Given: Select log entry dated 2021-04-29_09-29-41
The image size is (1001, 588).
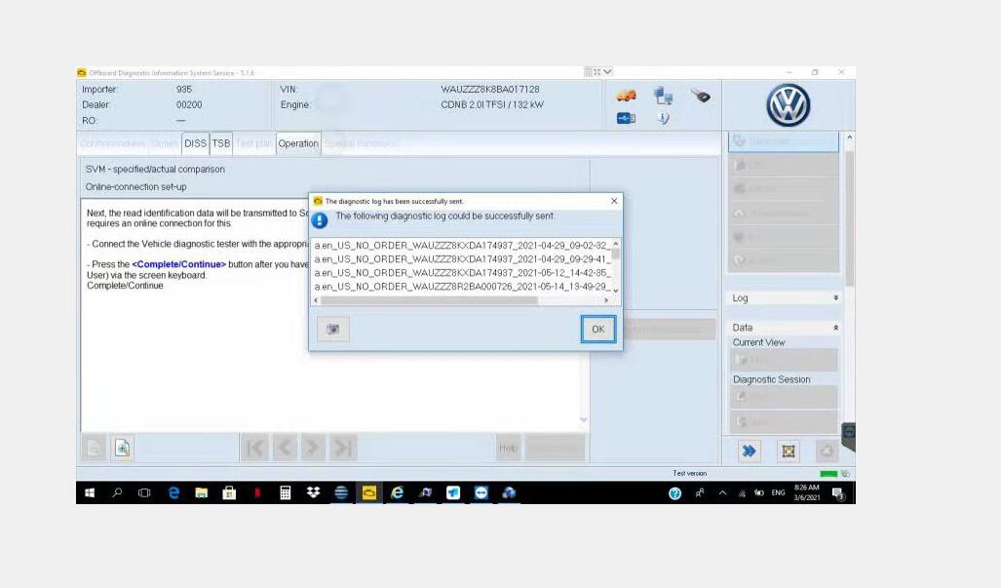Looking at the screenshot, I should pos(462,259).
